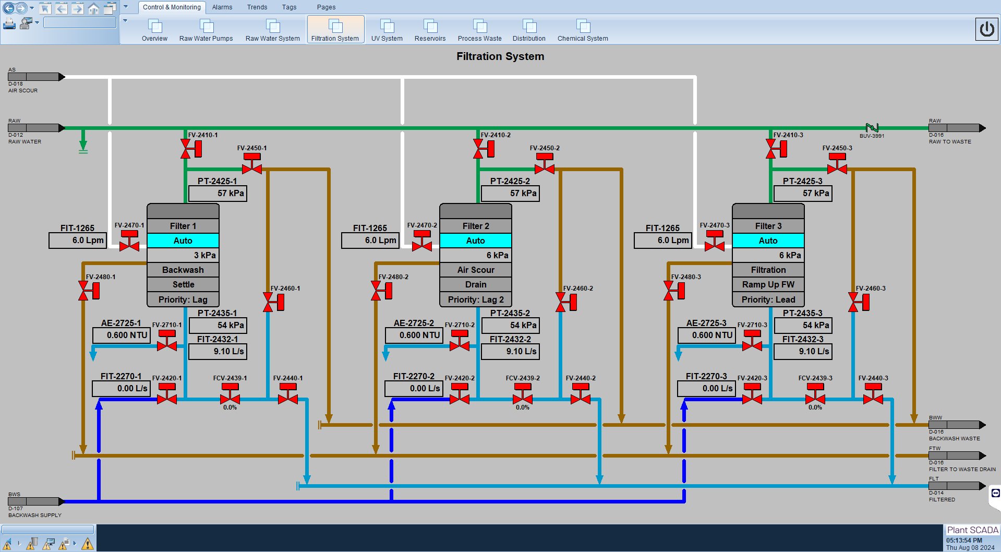Screen dimensions: 1001x552
Task: Click the Back navigation arrow
Action: click(9, 8)
